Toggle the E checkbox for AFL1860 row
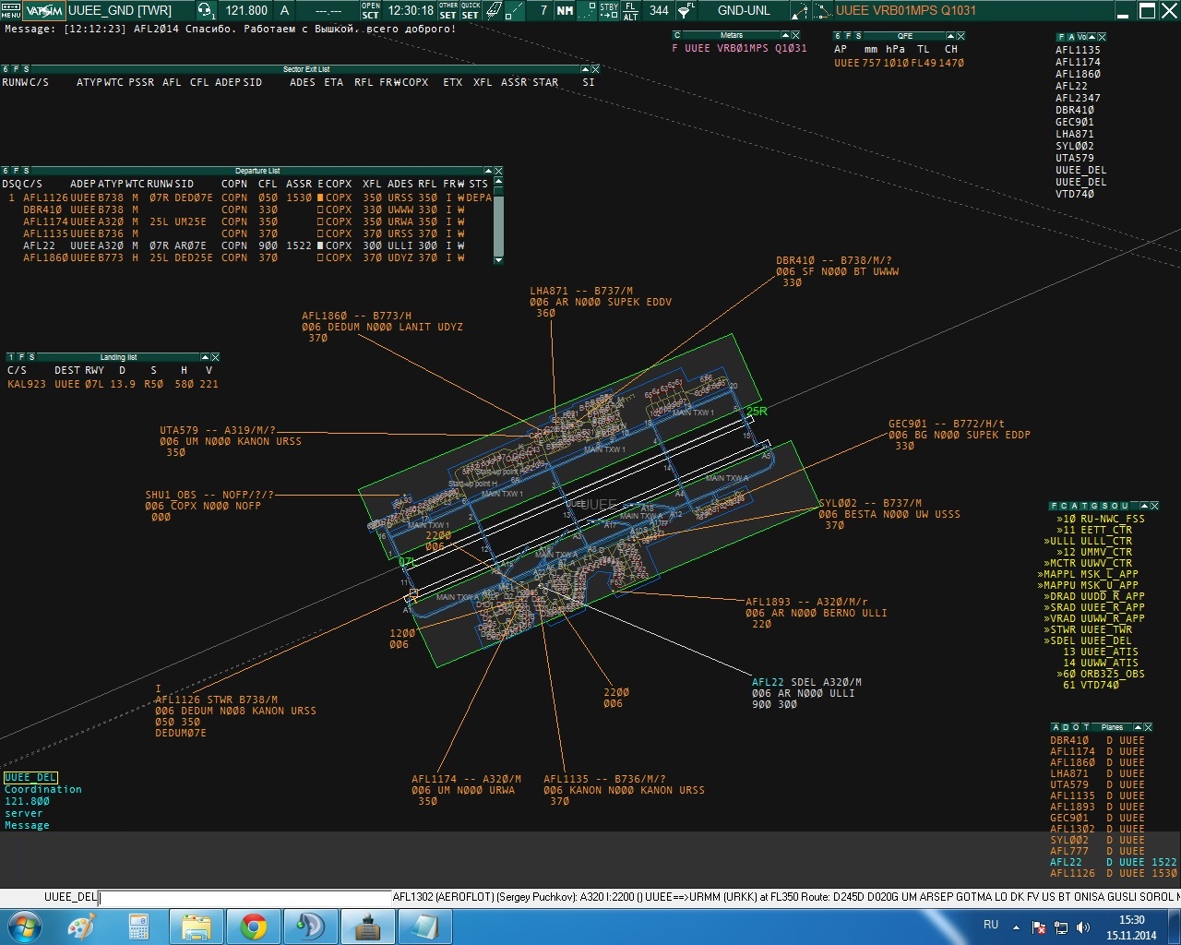Viewport: 1181px width, 945px height. [x=320, y=258]
